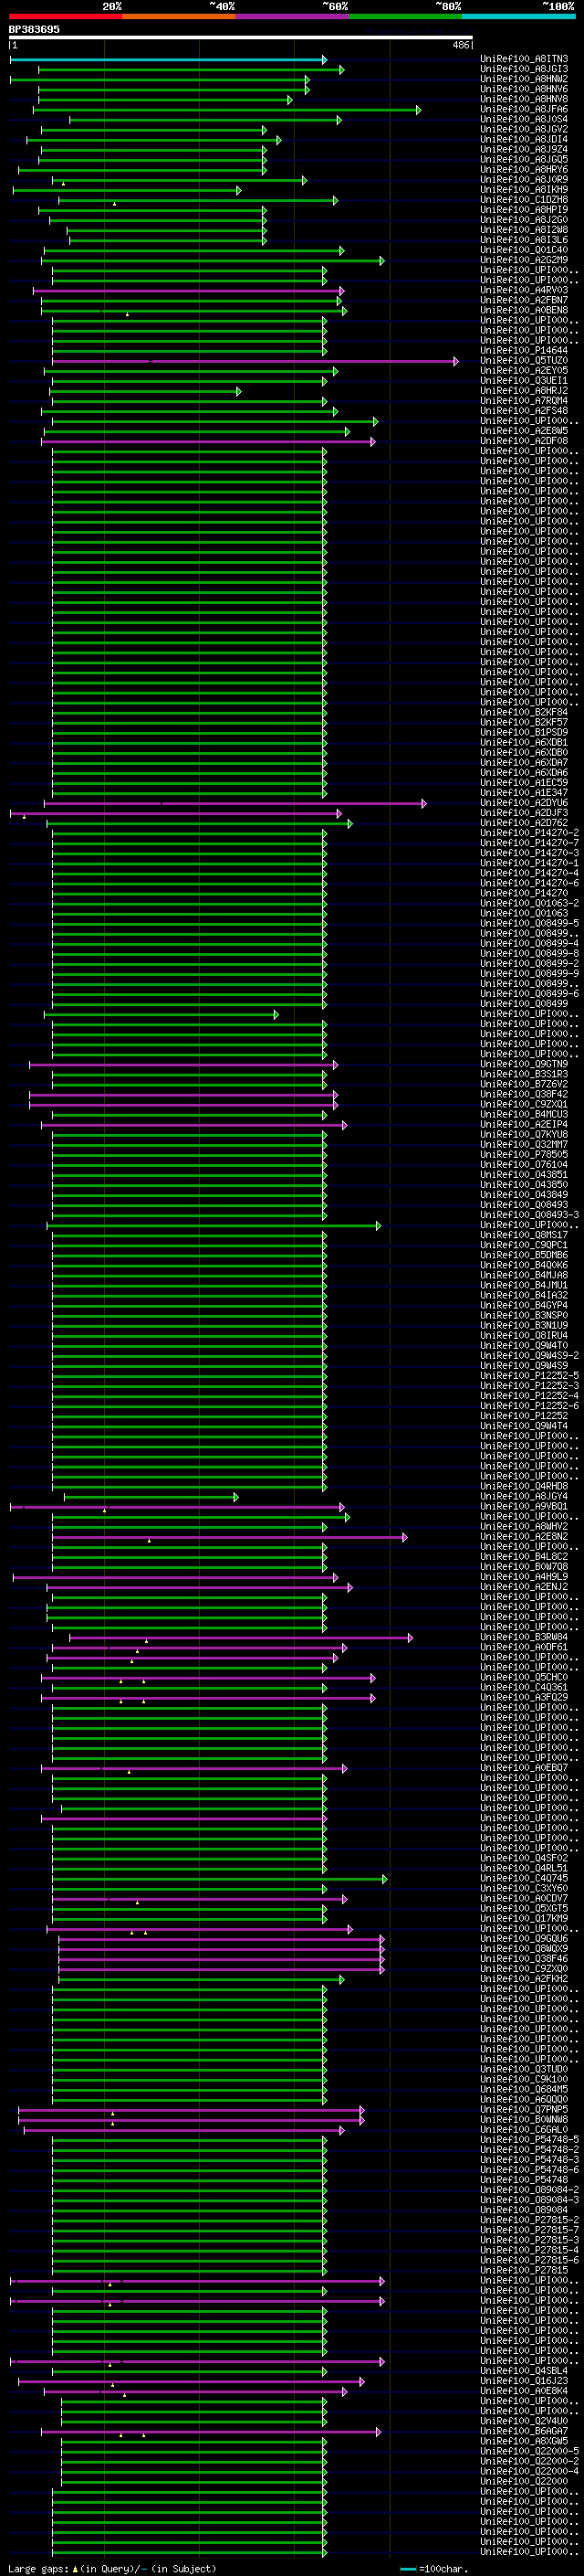Select hit label UniRef100_A9VBQ1
The height and width of the screenshot is (2576, 584).
tap(524, 1507)
